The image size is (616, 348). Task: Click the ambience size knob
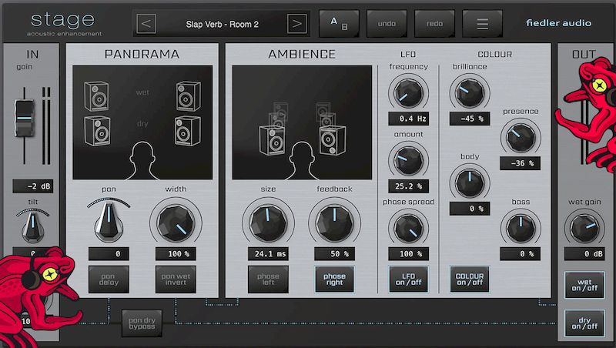click(x=268, y=223)
